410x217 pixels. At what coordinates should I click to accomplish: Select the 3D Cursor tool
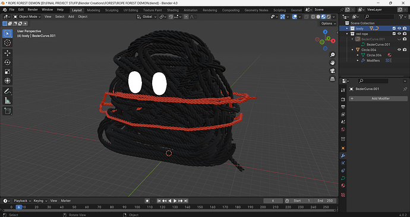[7, 43]
